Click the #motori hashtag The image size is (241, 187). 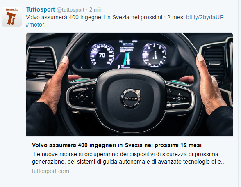(36, 25)
